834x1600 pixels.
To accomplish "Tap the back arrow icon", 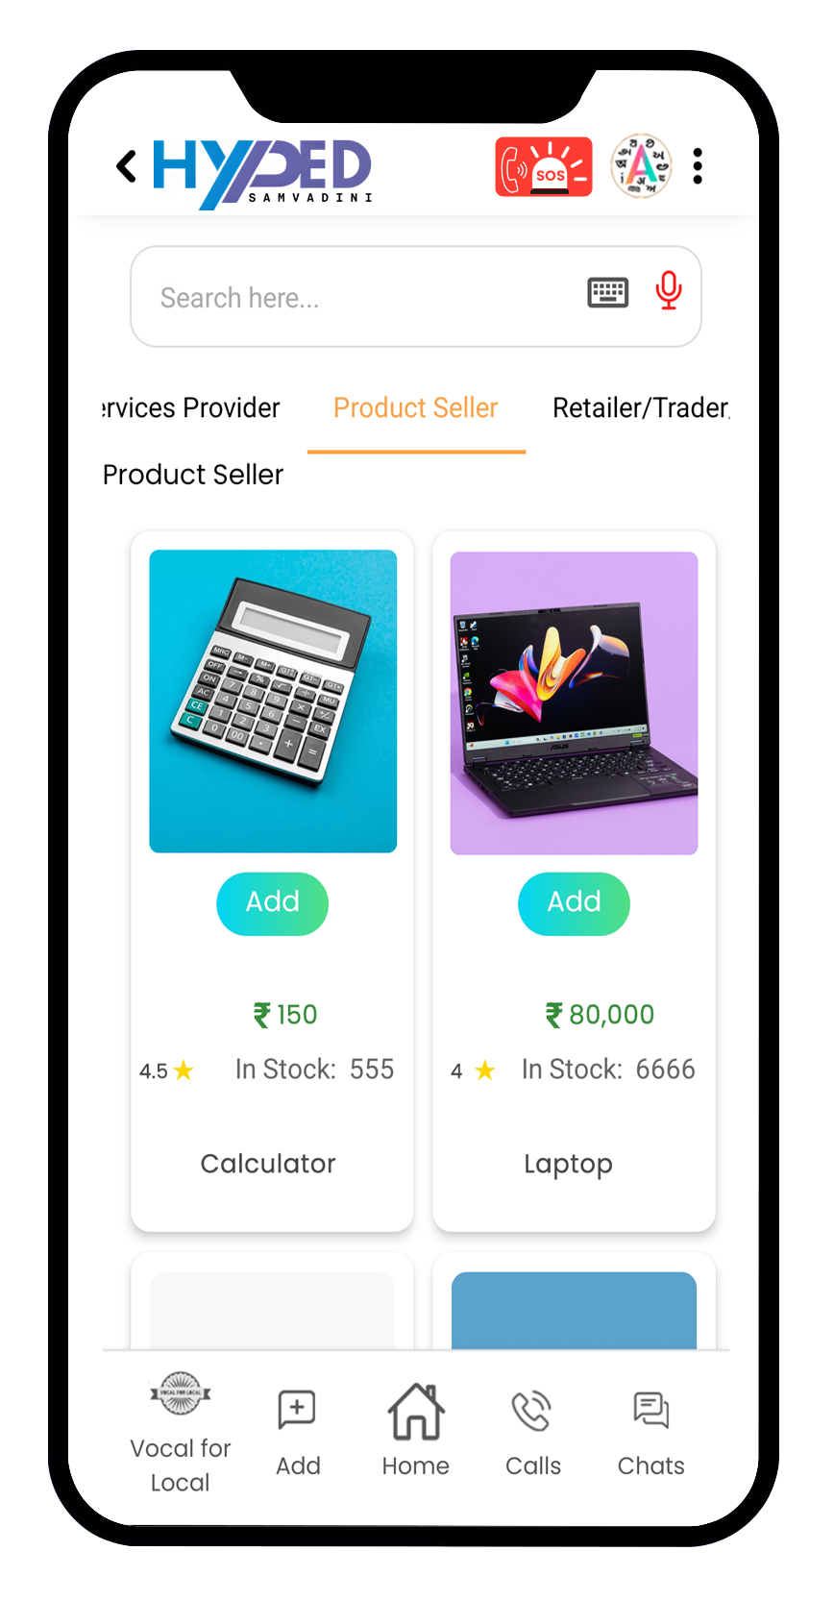I will pos(127,166).
